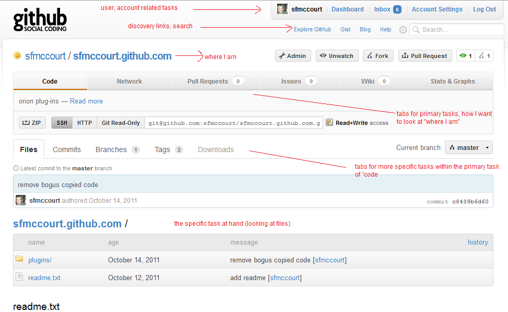Click sfmccourt.github.com breadcrumb above file list
The image size is (508, 312).
tap(67, 224)
